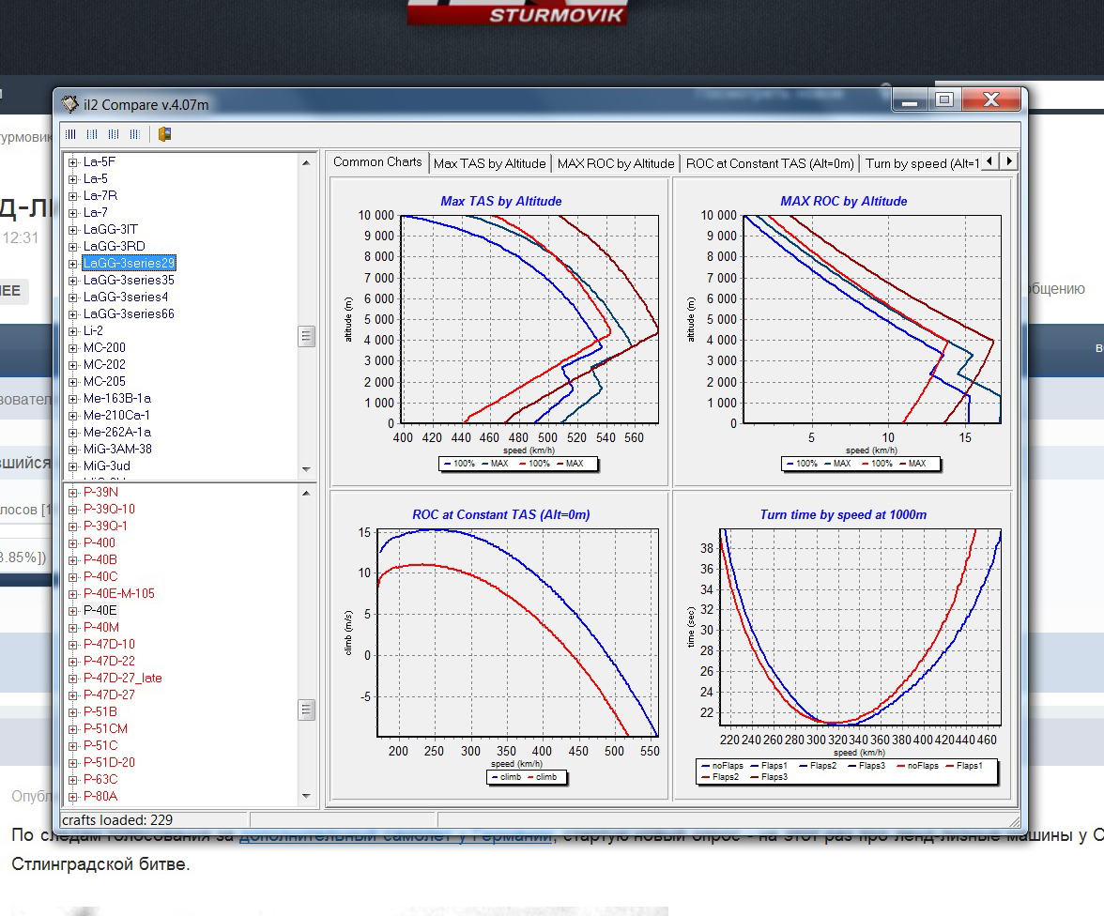The height and width of the screenshot is (916, 1104).
Task: Expand the P-40E tree node
Action: click(x=72, y=610)
